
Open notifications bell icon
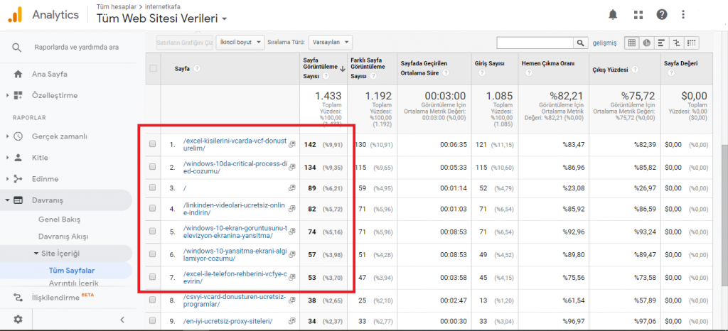pyautogui.click(x=613, y=15)
